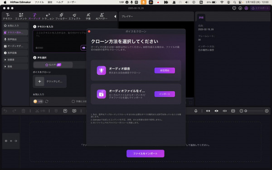The height and width of the screenshot is (170, 272).
Task: Click the user account icon at top right
Action: click(246, 8)
